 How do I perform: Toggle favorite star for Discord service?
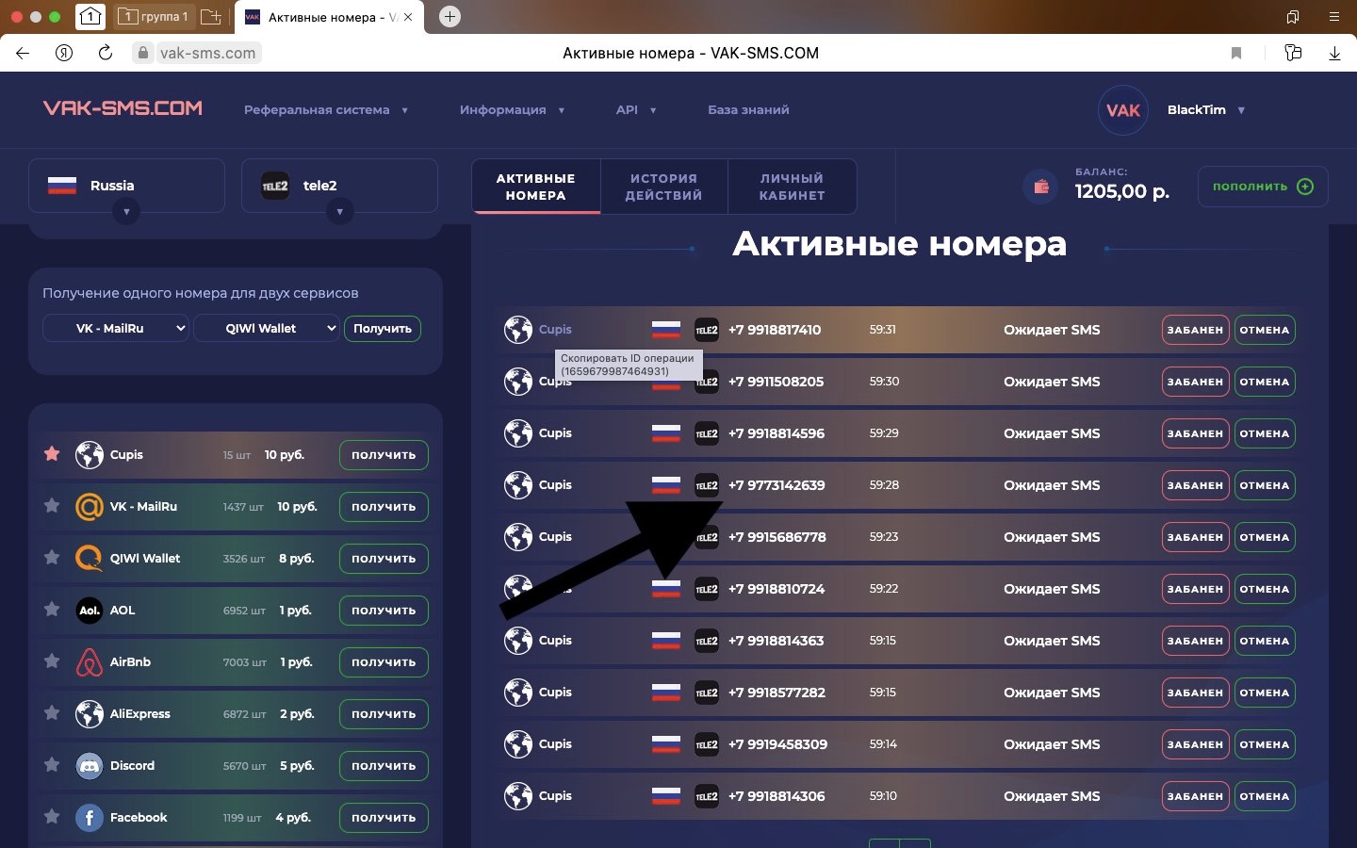tap(52, 765)
